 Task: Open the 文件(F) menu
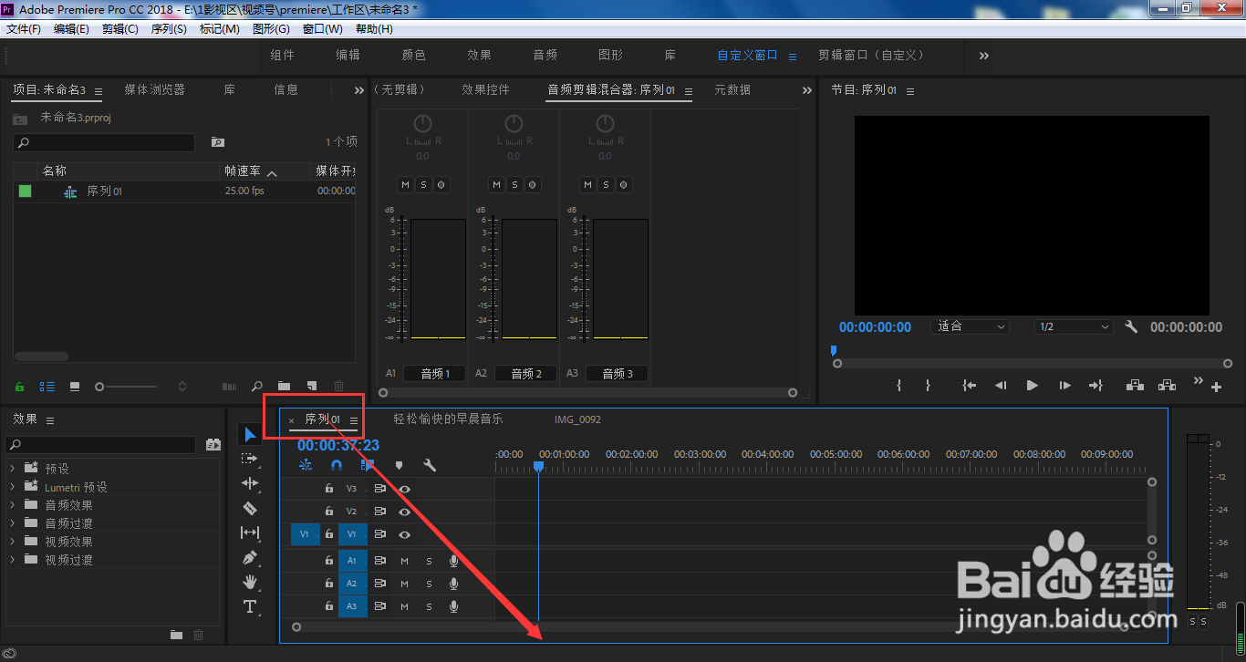coord(24,29)
